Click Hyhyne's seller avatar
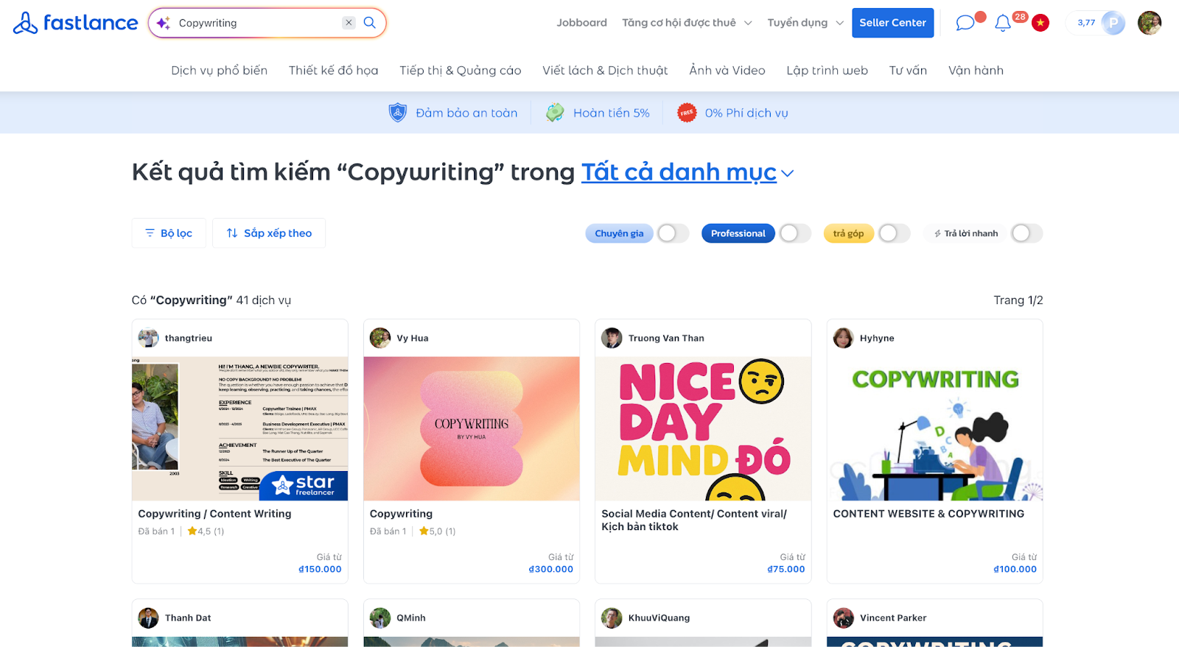 844,338
